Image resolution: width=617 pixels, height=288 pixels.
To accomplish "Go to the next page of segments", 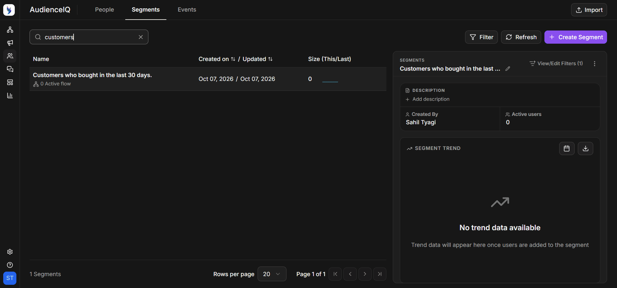I will tap(365, 274).
